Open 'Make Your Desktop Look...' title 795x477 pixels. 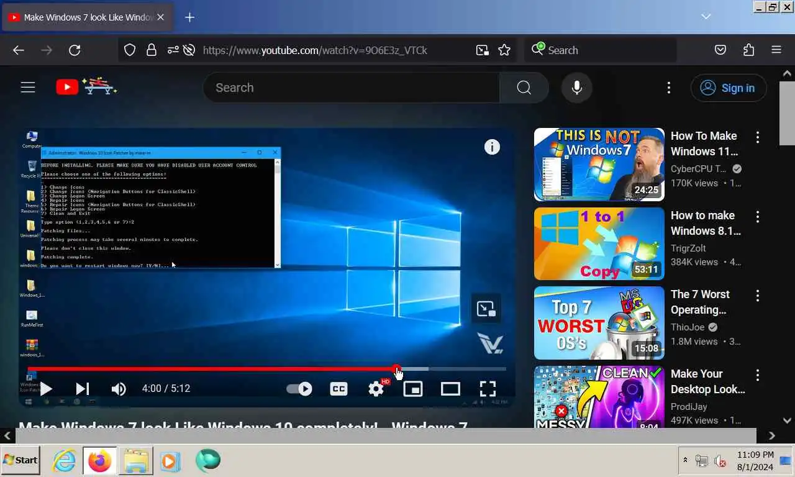pyautogui.click(x=708, y=381)
